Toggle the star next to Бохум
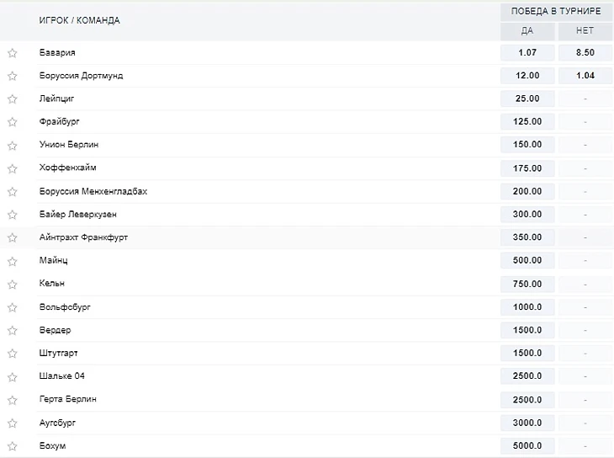 coord(13,446)
